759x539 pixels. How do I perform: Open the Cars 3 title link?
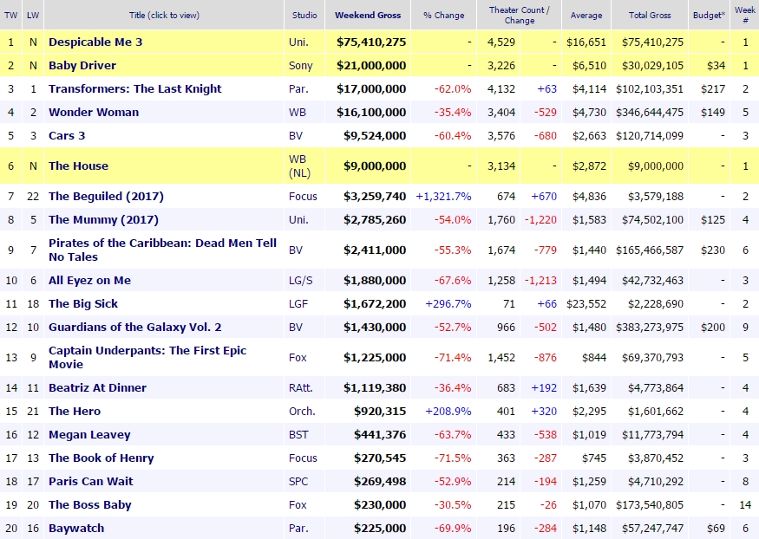point(67,135)
